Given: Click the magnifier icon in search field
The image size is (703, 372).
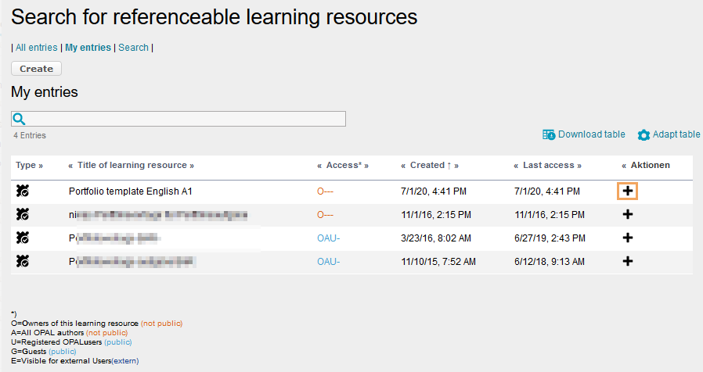Looking at the screenshot, I should coord(20,119).
